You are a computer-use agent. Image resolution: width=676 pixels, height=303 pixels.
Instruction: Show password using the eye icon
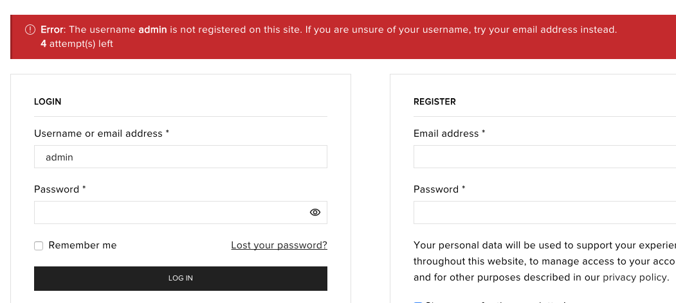(315, 212)
